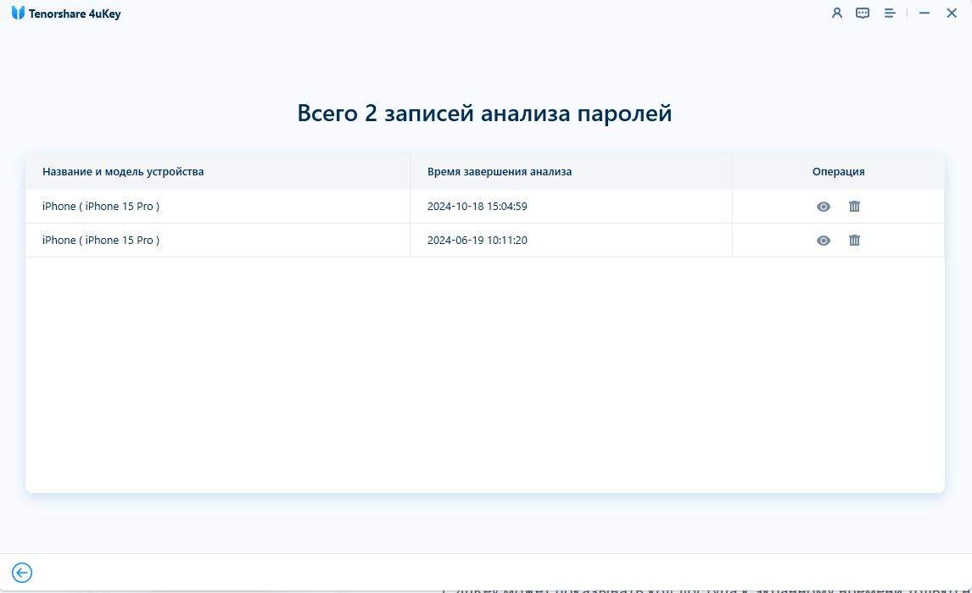Click the 'Всего 2 записей анализа паролей' heading

click(484, 113)
